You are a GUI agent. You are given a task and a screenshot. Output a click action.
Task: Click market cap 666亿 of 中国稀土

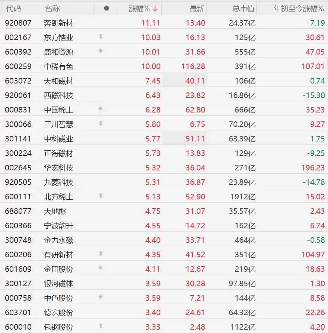pyautogui.click(x=245, y=110)
